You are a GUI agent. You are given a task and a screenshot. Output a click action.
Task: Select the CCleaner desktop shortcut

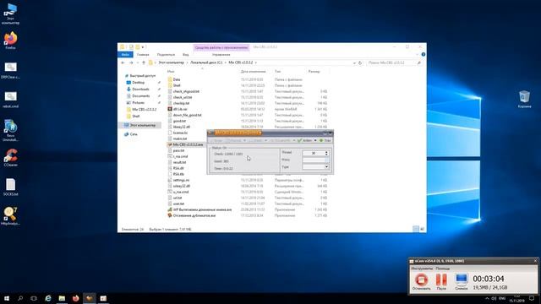pos(11,158)
